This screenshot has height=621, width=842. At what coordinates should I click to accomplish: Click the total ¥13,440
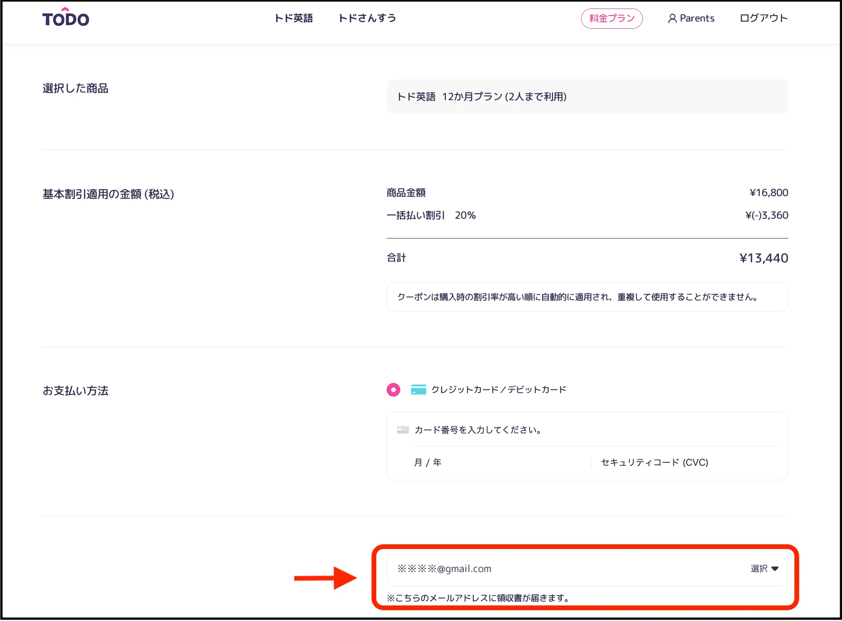click(764, 258)
